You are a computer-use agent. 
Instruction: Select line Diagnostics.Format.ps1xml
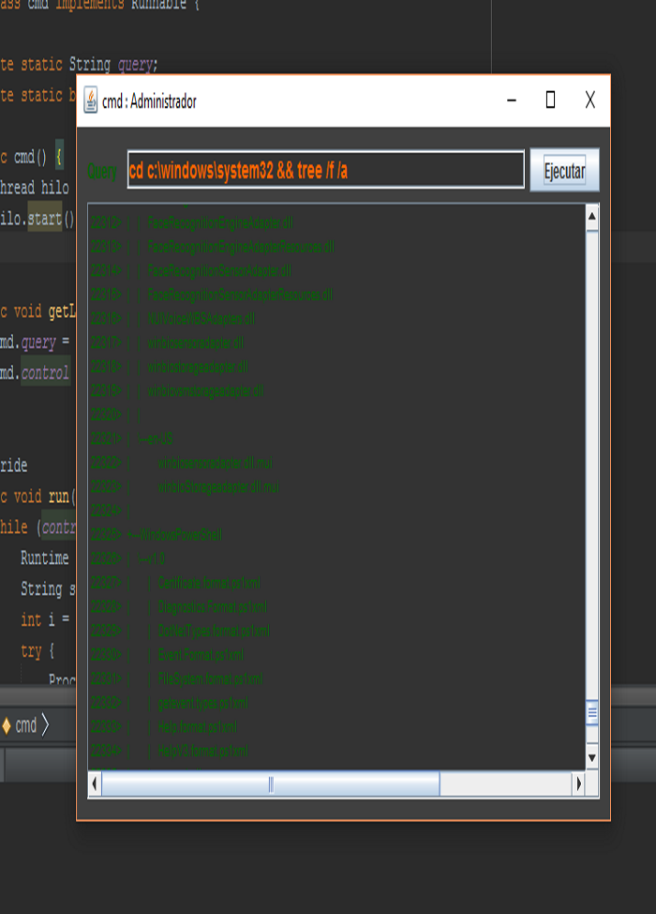tap(212, 607)
